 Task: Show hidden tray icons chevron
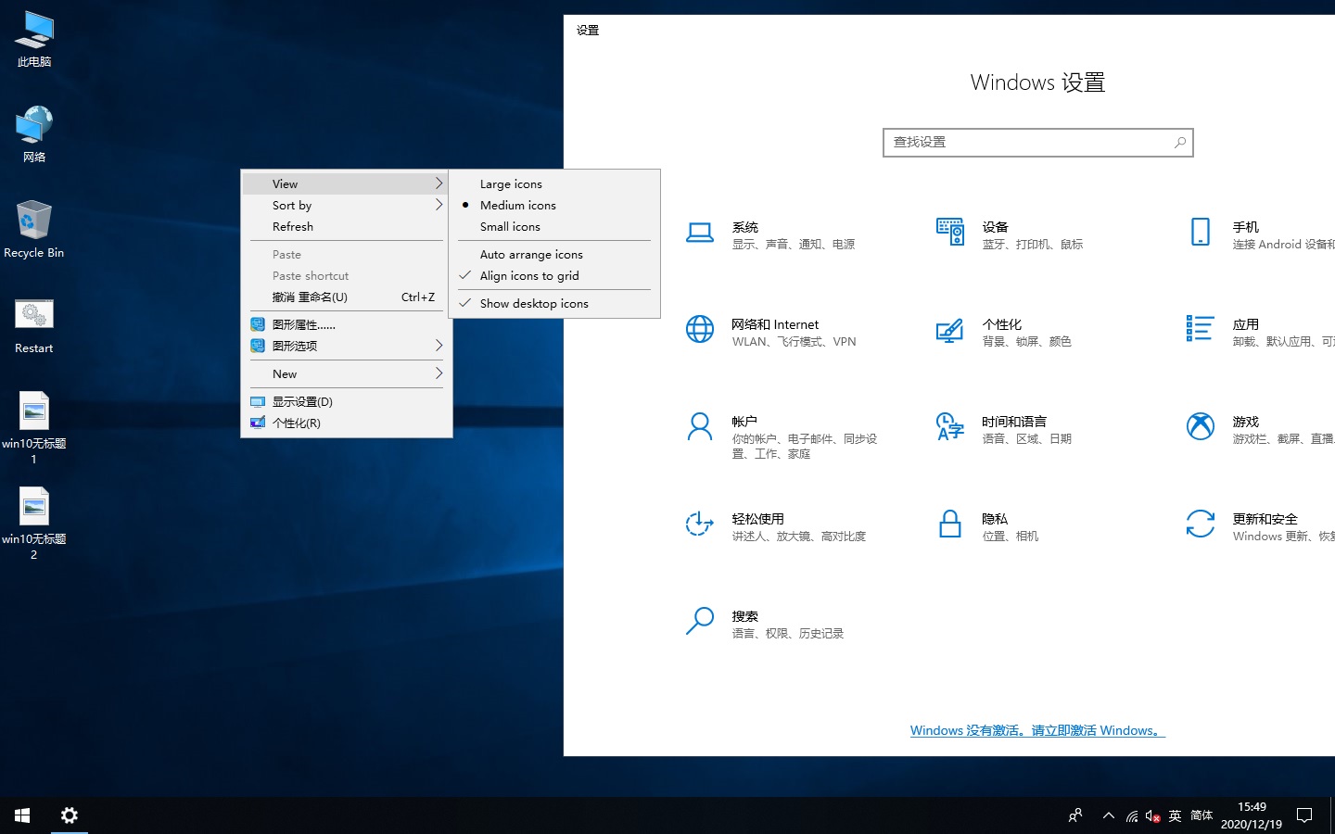click(x=1109, y=815)
